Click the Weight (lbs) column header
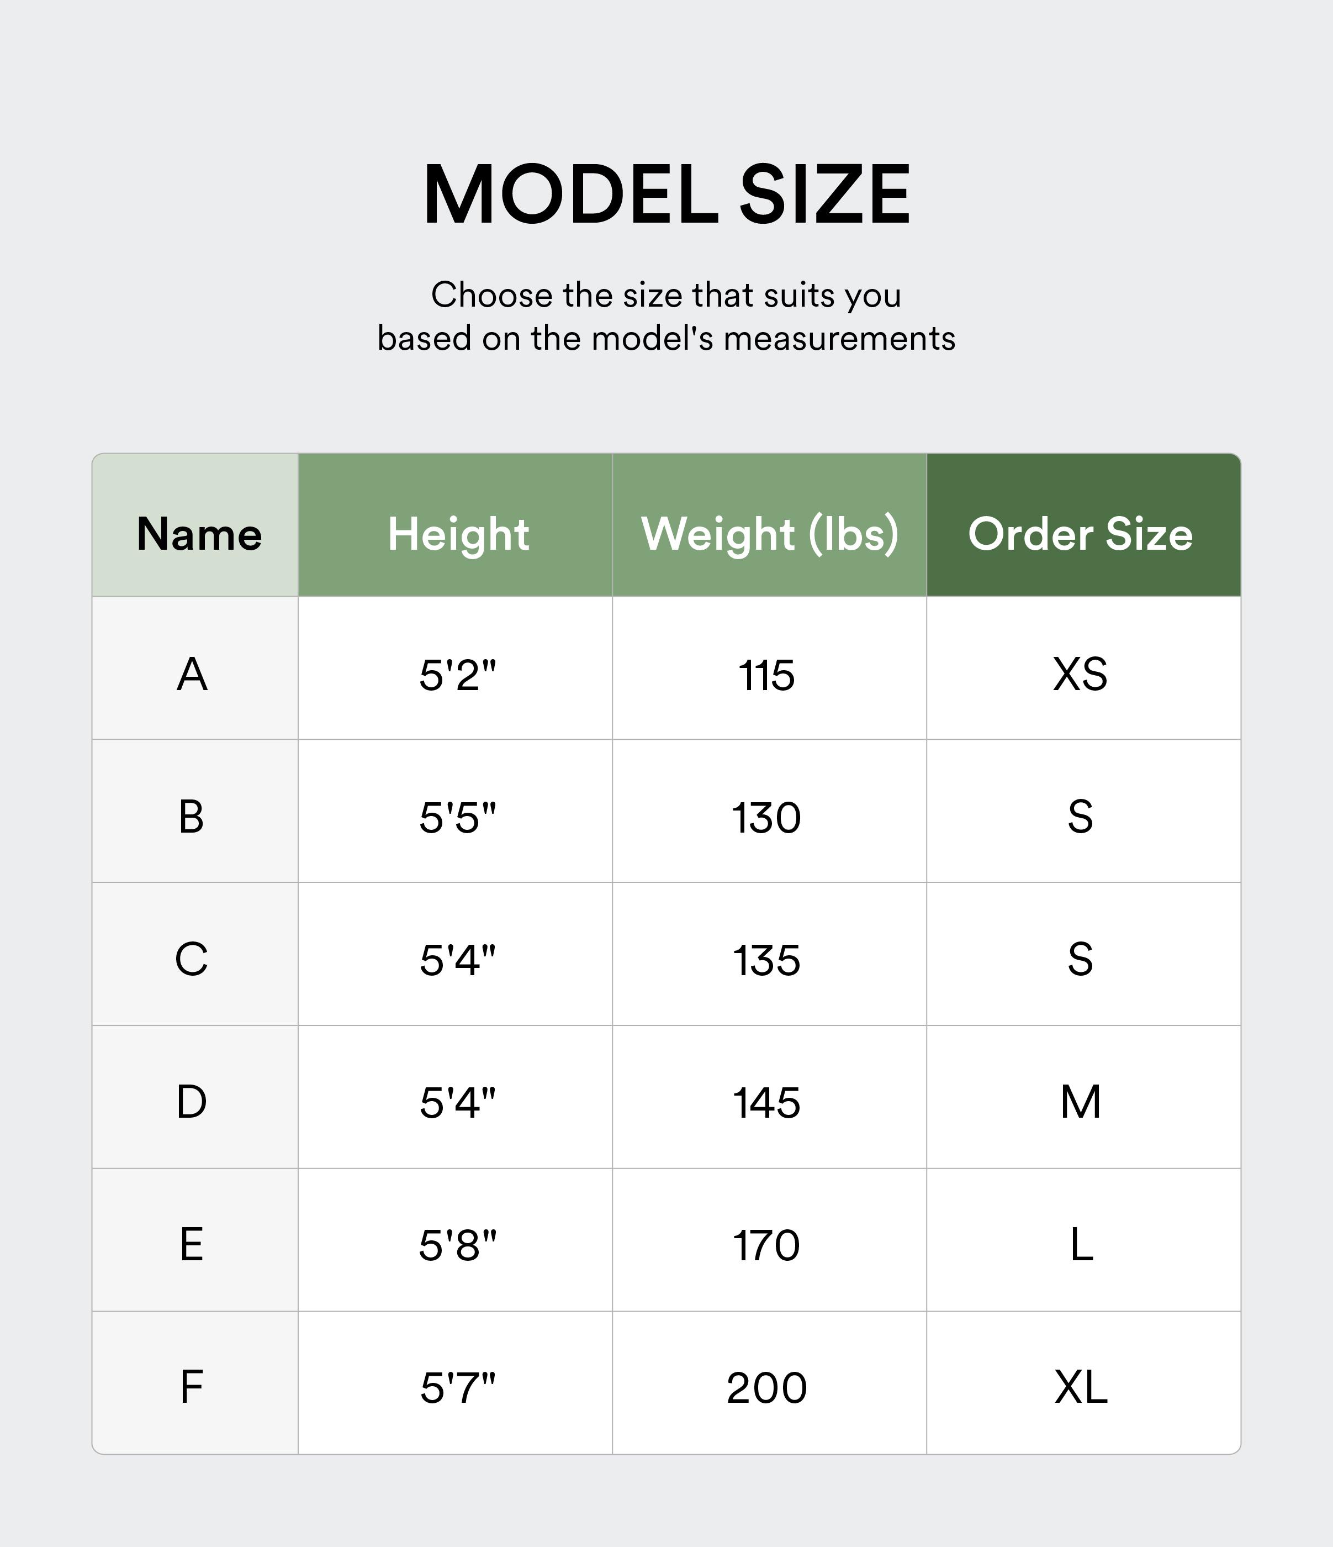The image size is (1333, 1547). 770,535
